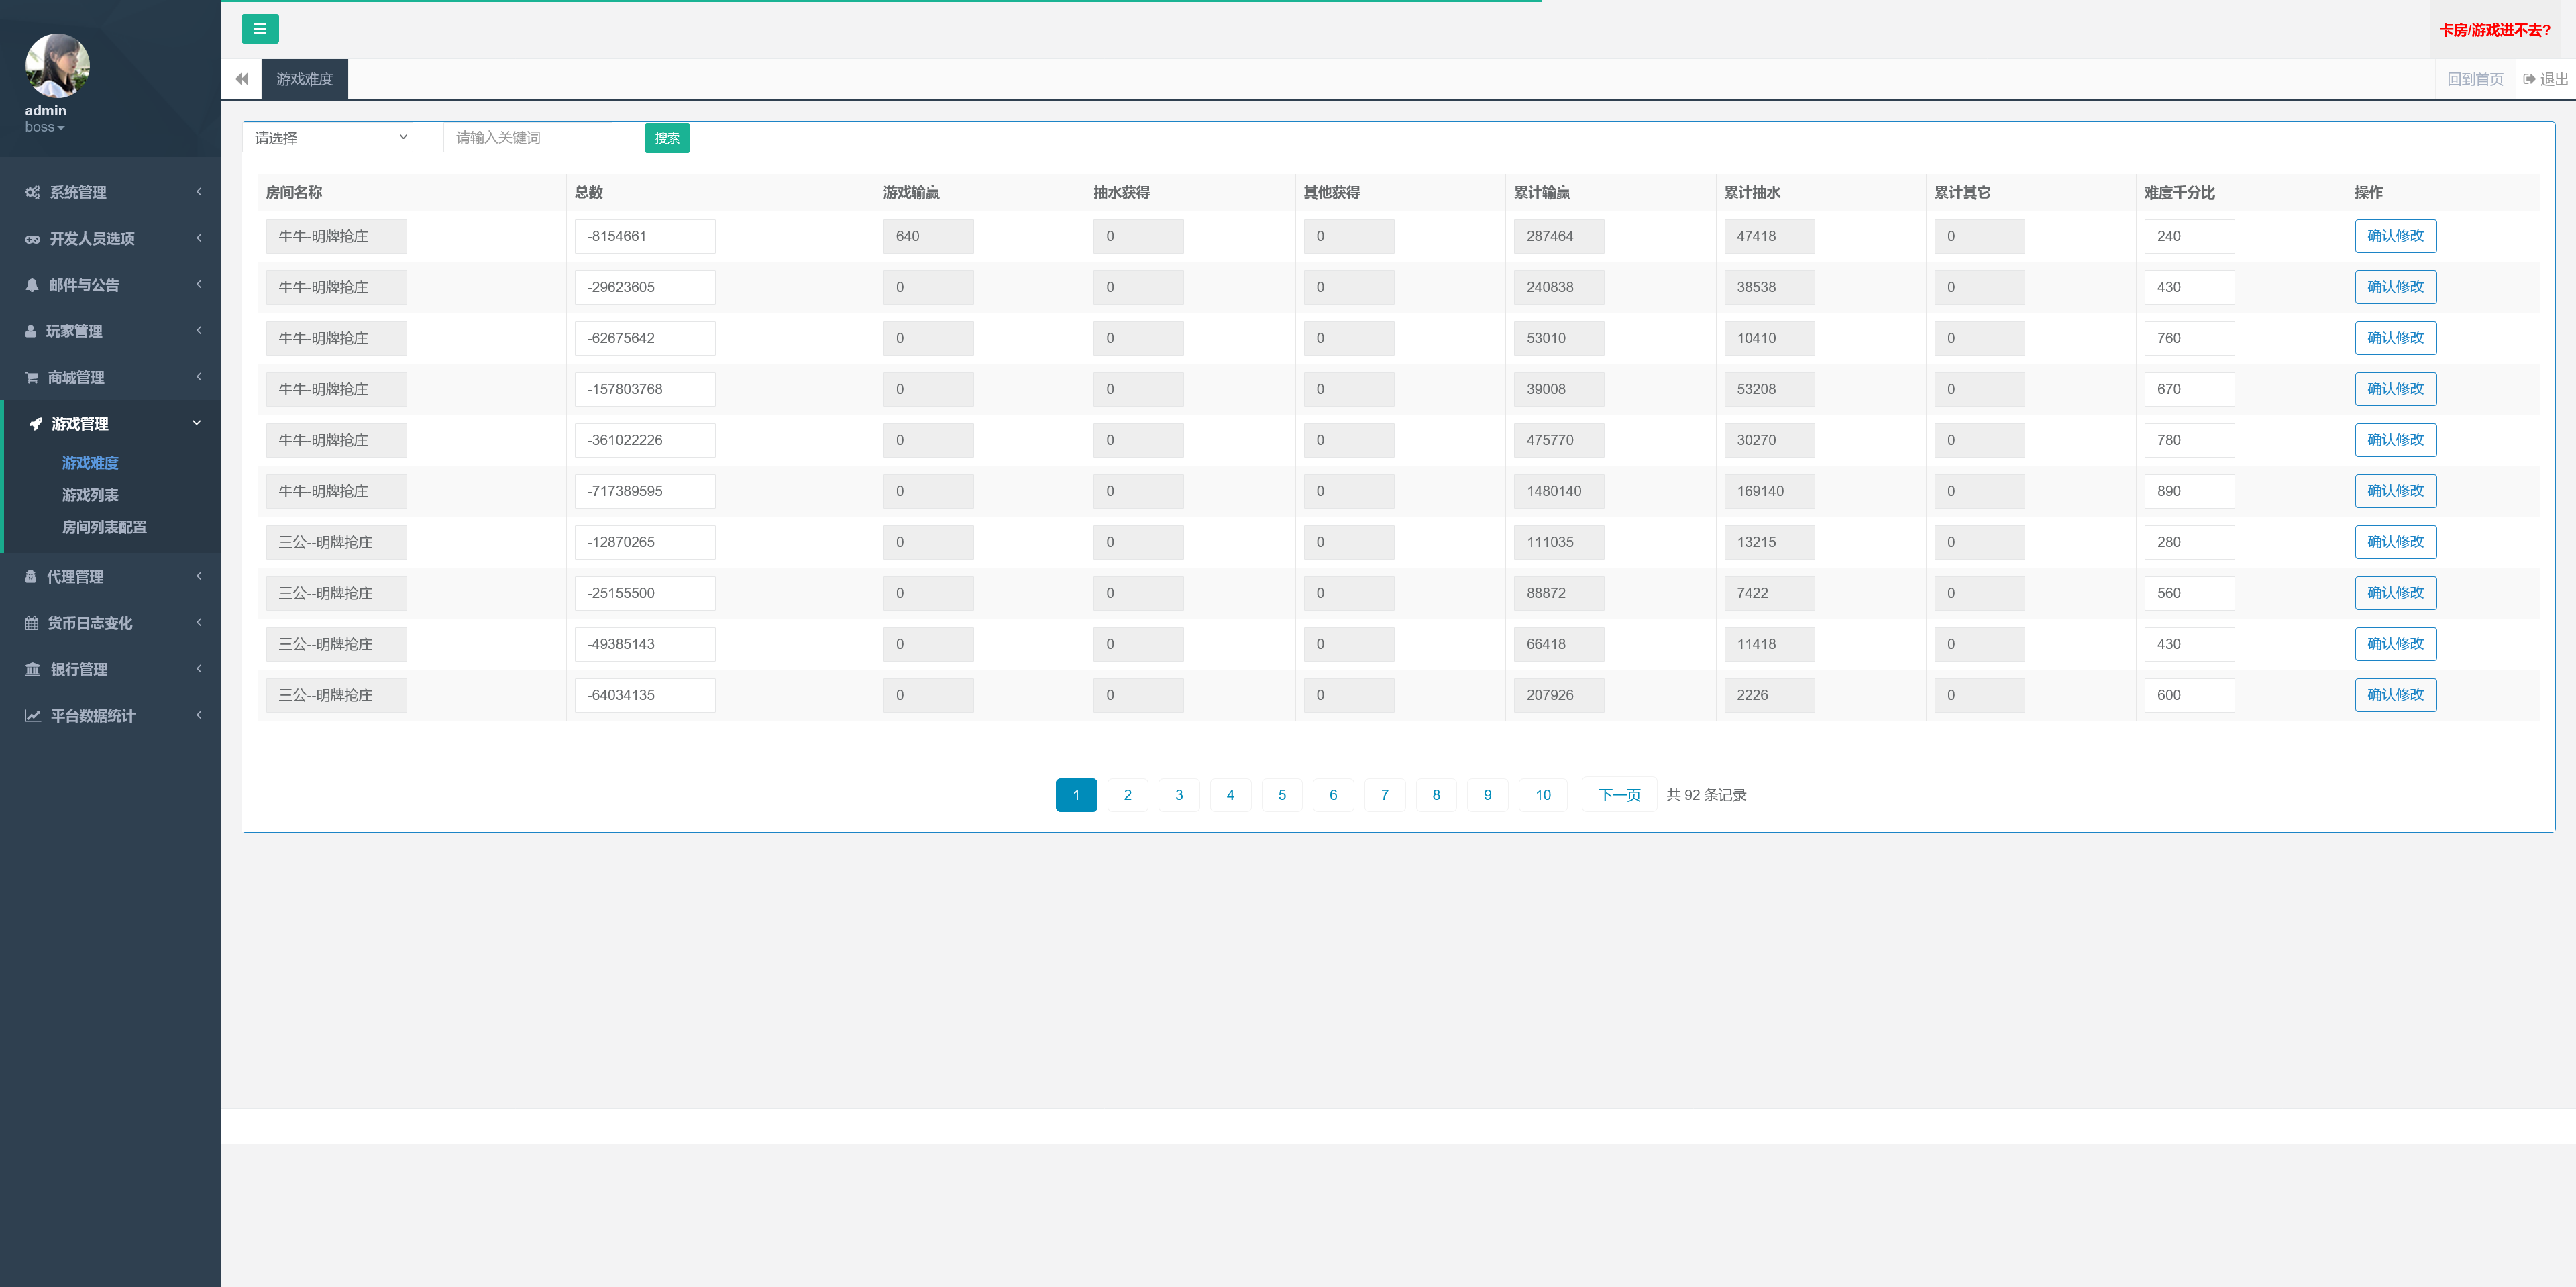Viewport: 2576px width, 1287px height.
Task: Open the 请选择 dropdown filter
Action: click(329, 138)
